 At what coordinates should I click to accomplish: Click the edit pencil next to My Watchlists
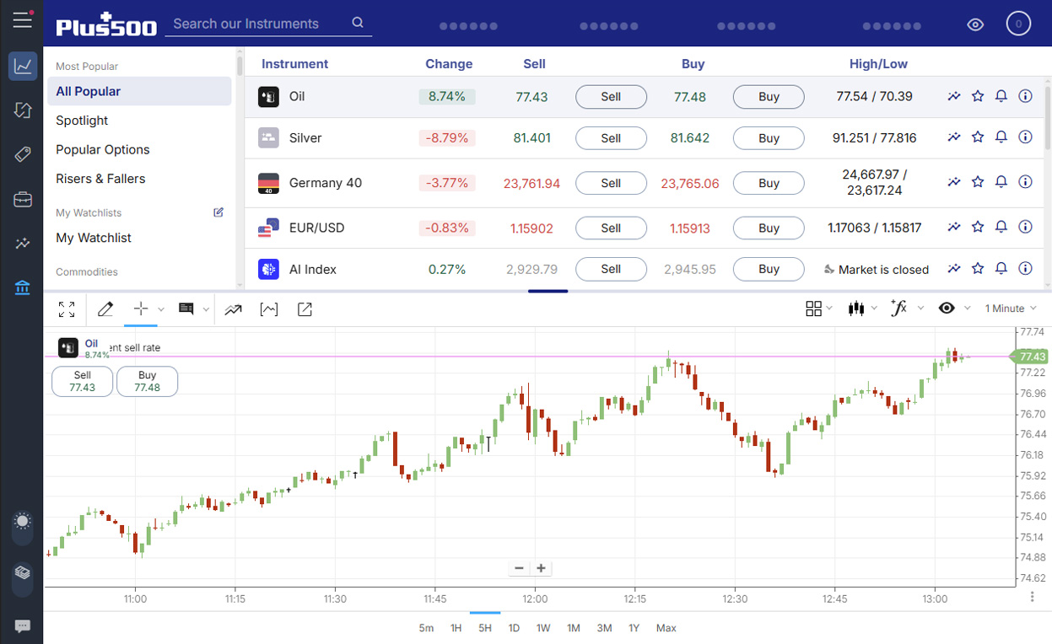[218, 212]
